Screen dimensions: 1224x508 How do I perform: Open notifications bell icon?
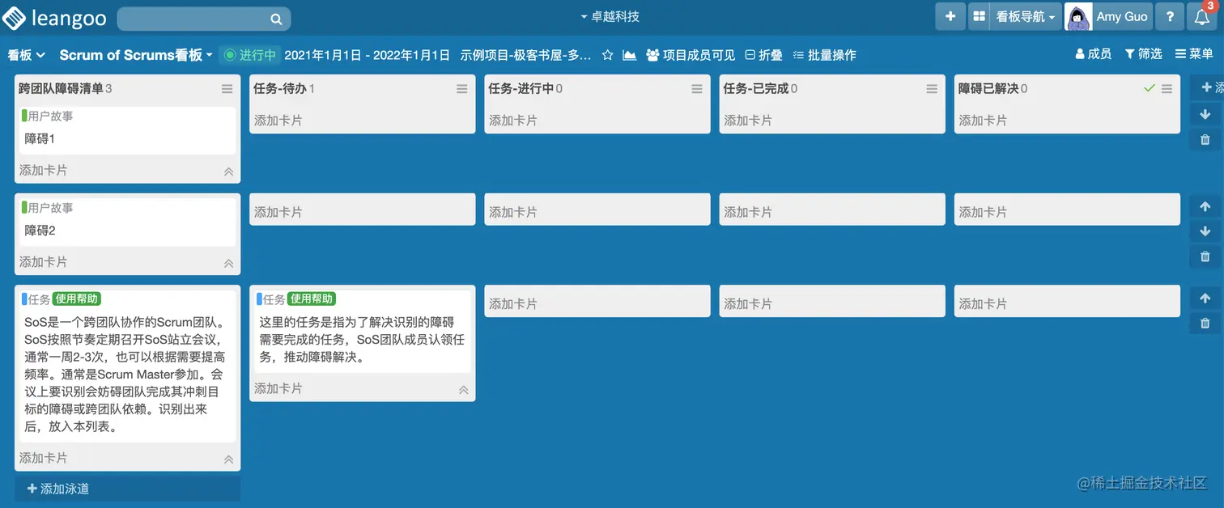(x=1202, y=16)
